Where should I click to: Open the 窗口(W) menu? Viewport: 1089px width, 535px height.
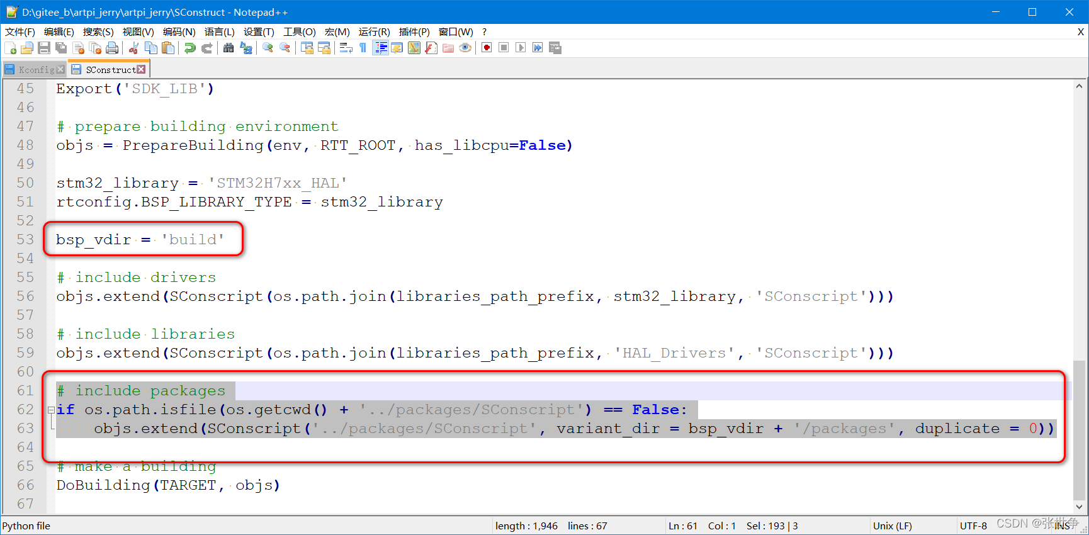pyautogui.click(x=456, y=31)
